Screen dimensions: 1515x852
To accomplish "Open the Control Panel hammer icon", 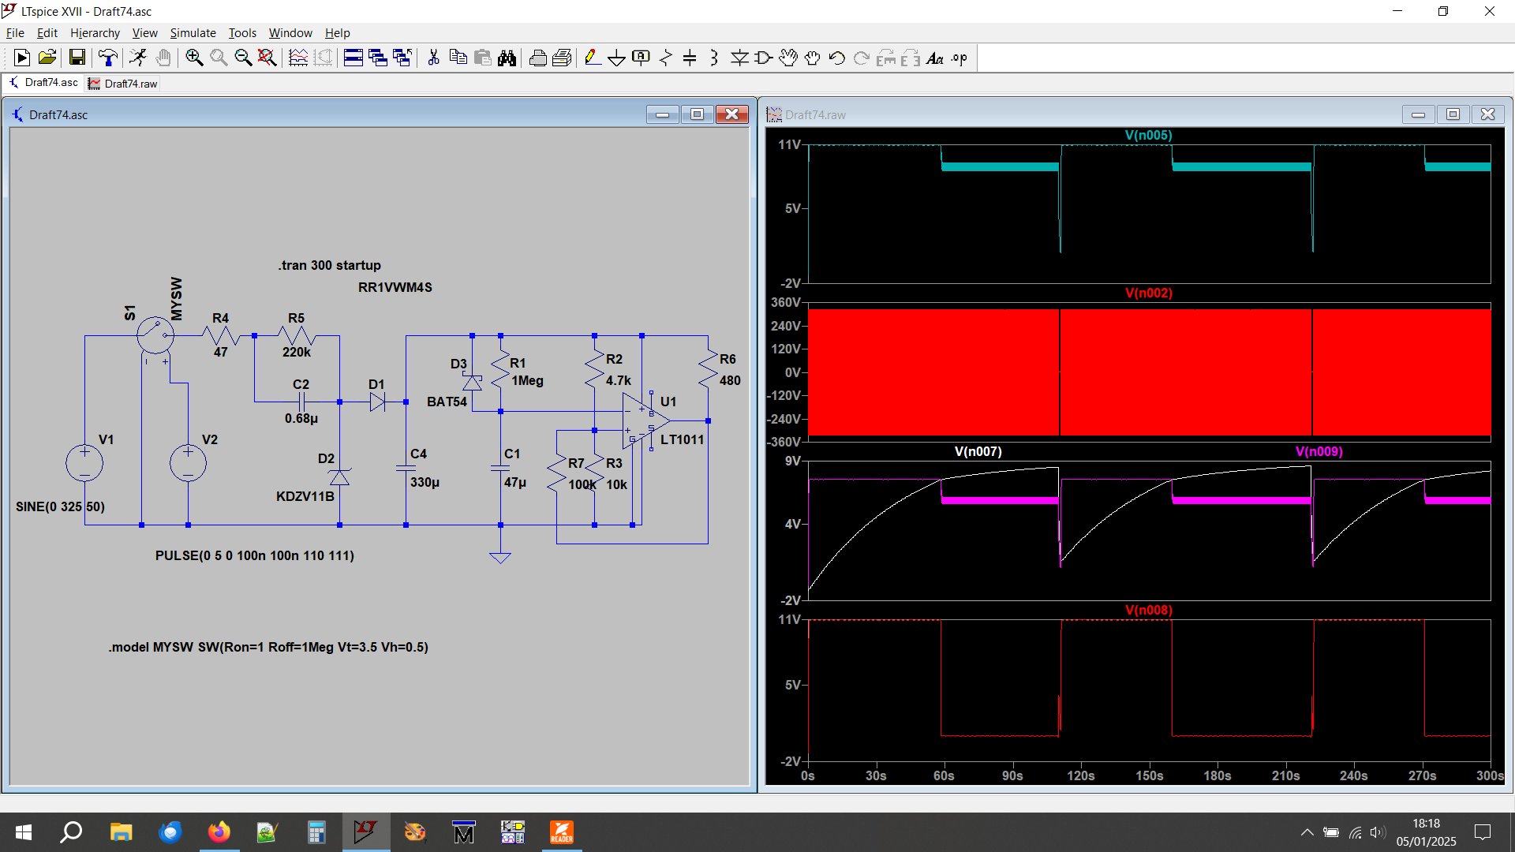I will pyautogui.click(x=107, y=58).
